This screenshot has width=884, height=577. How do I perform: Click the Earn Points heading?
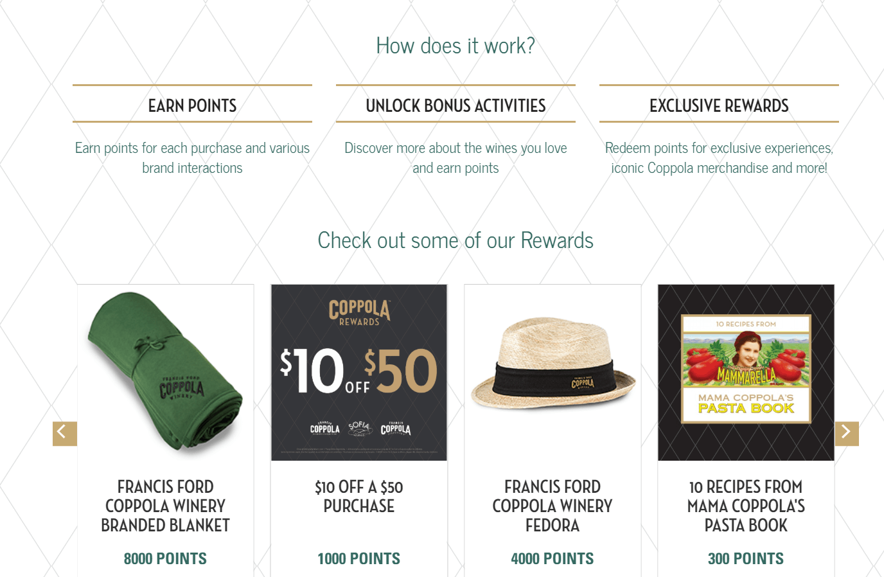(x=192, y=105)
